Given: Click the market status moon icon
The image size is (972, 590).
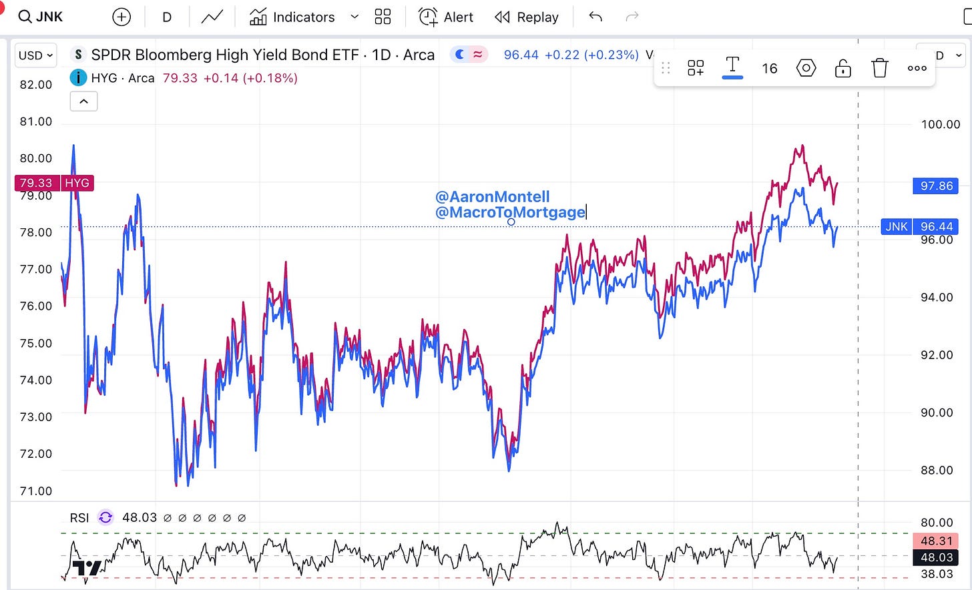Looking at the screenshot, I should 460,55.
